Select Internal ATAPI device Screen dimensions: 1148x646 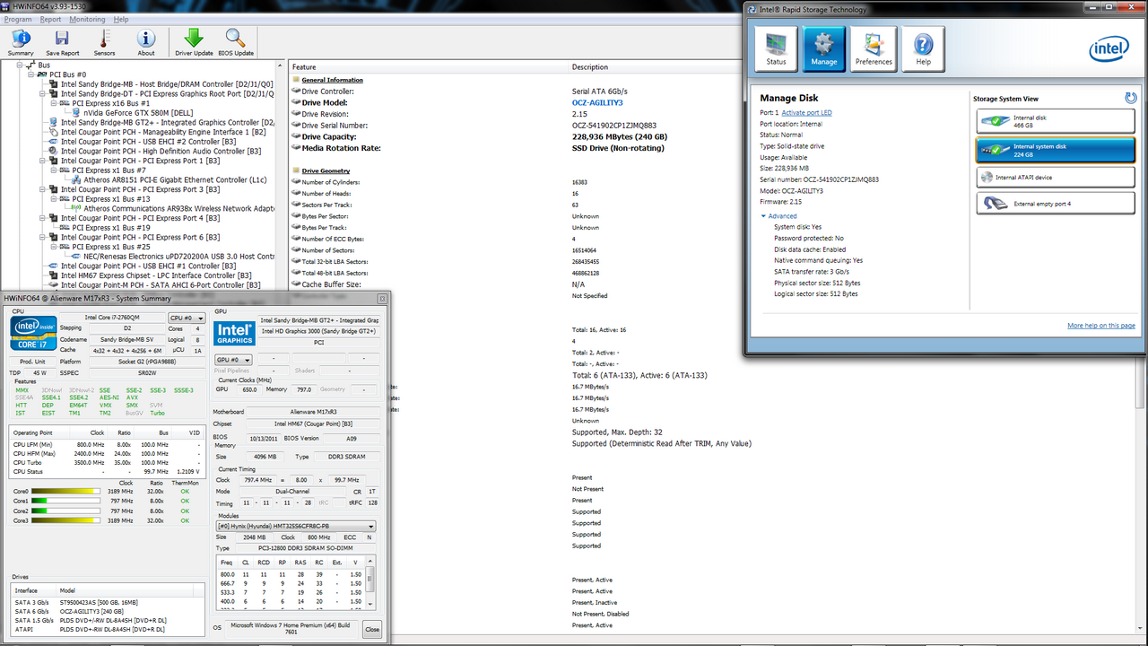1056,178
